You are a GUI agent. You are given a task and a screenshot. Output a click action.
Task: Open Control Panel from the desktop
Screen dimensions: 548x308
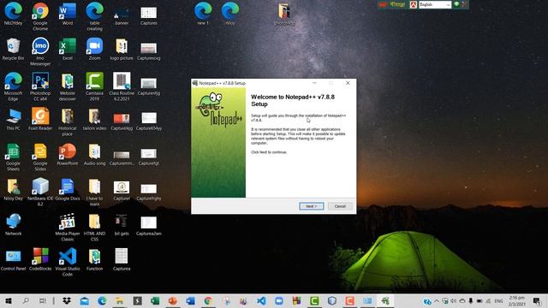[x=14, y=260]
